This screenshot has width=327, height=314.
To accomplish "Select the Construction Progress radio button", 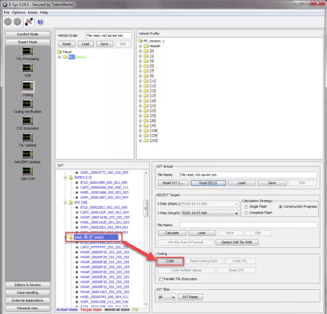I will pos(281,207).
